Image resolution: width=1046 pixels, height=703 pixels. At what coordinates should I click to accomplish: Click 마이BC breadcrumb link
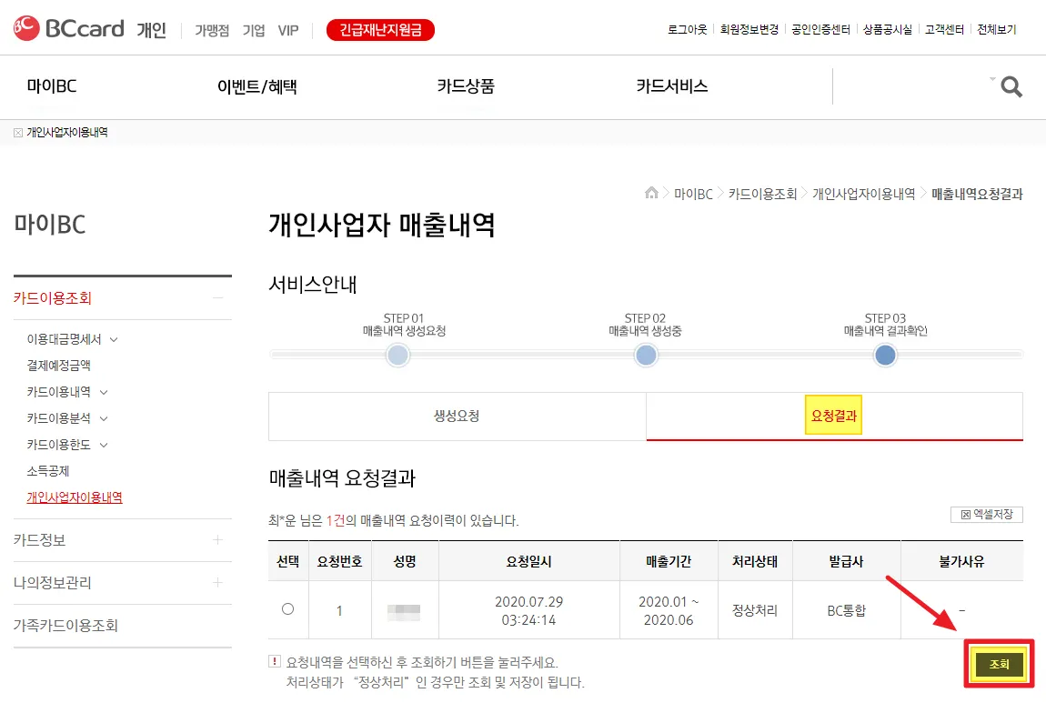[693, 194]
